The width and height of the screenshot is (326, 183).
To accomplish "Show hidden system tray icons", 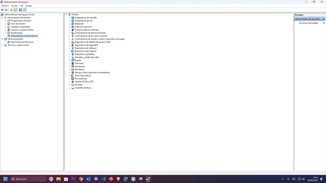I will pos(283,179).
